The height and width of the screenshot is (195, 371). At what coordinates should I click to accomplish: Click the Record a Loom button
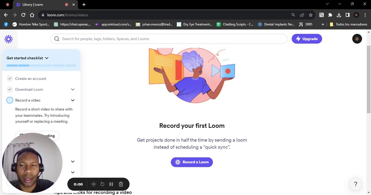[x=192, y=162]
